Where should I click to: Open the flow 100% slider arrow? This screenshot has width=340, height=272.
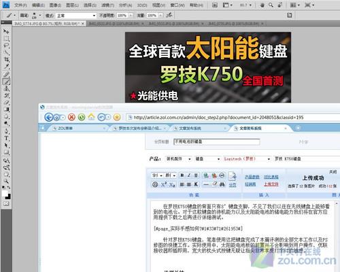(x=160, y=16)
